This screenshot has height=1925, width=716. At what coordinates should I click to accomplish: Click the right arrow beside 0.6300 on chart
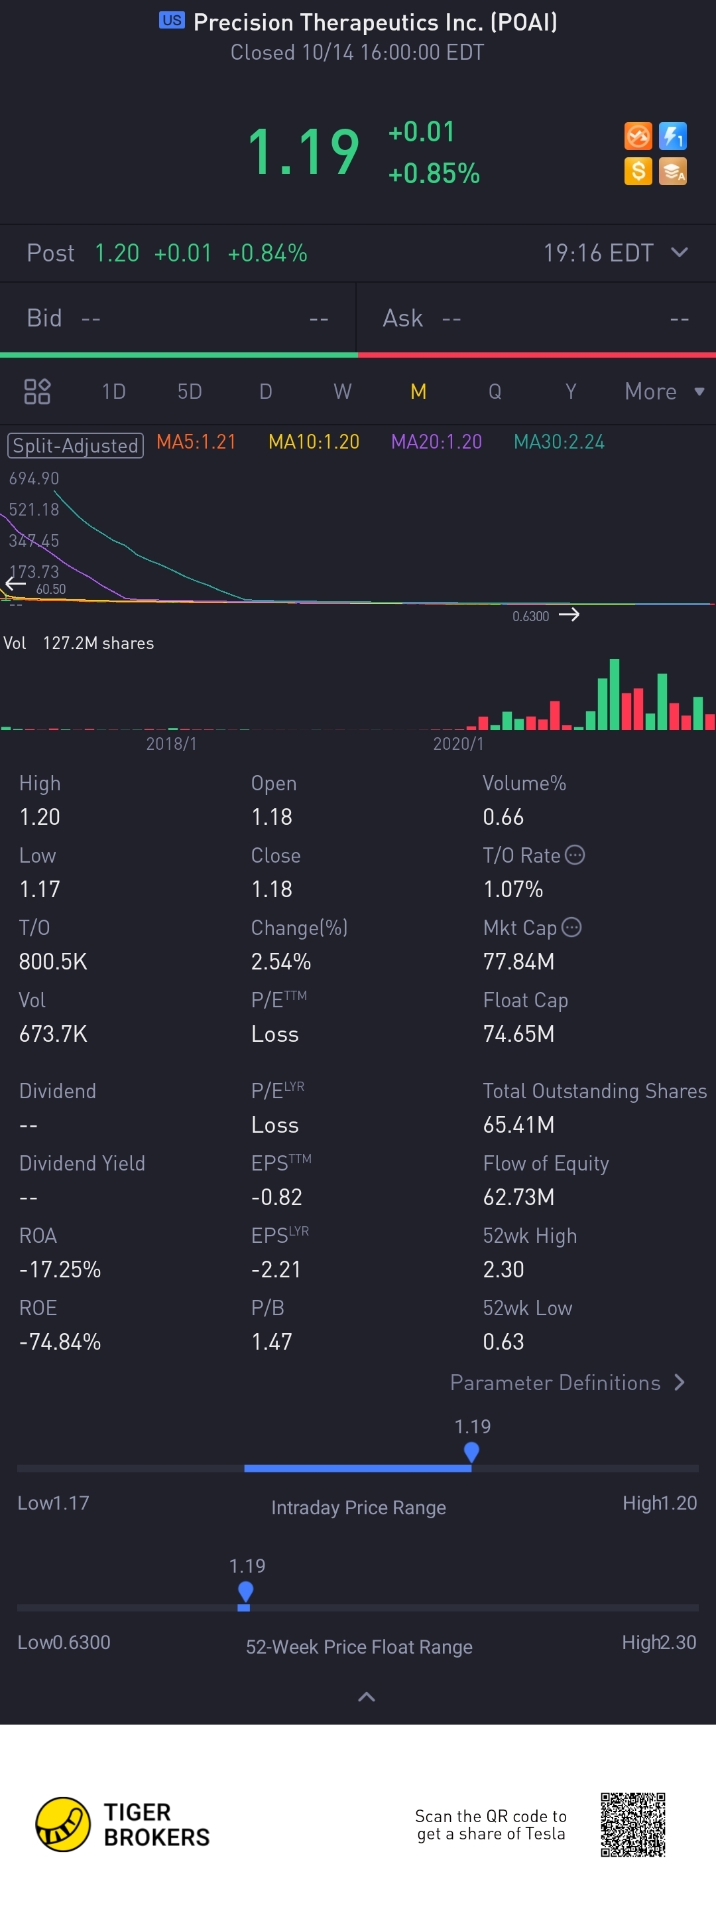click(x=569, y=615)
